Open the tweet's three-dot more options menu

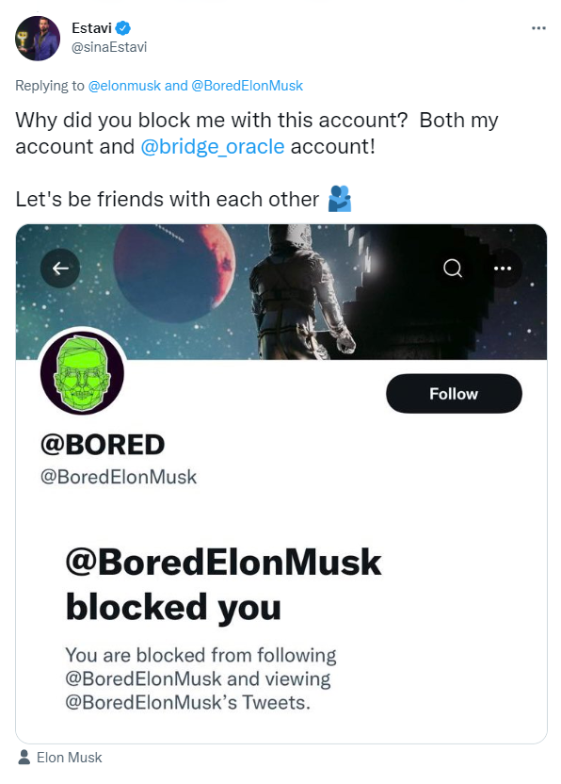[538, 28]
